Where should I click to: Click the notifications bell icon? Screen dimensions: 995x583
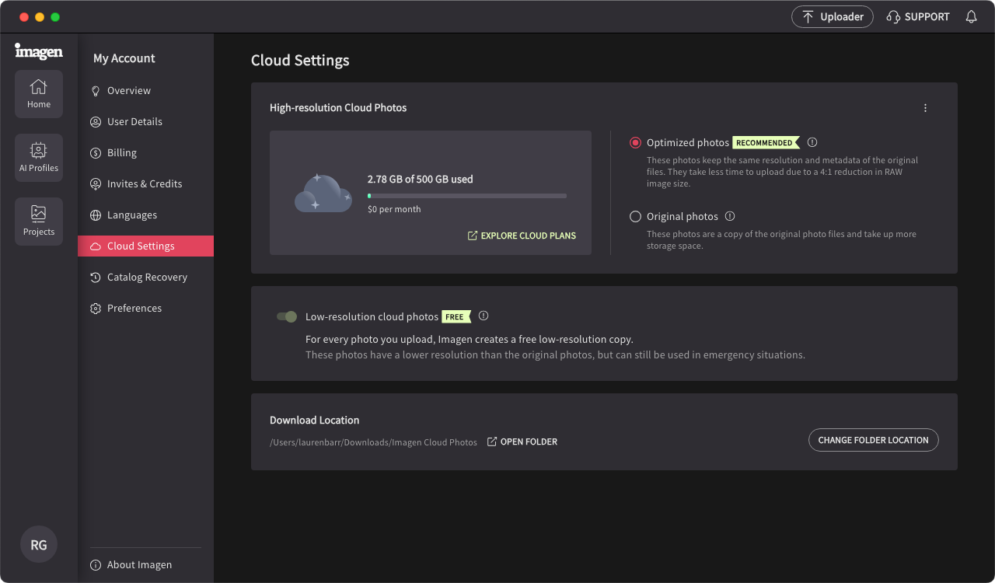pyautogui.click(x=971, y=17)
